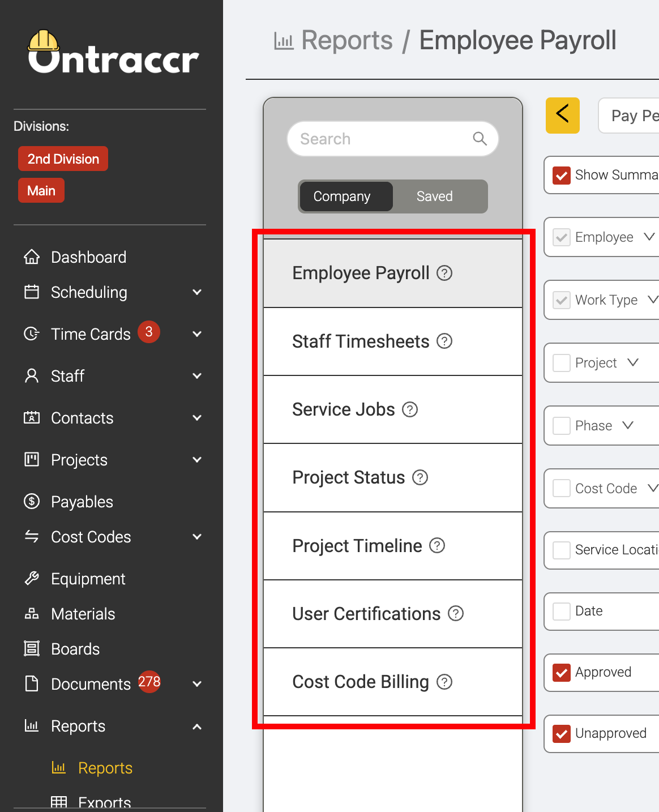Click the Materials hierarchy icon
This screenshot has height=812, width=659.
(32, 614)
